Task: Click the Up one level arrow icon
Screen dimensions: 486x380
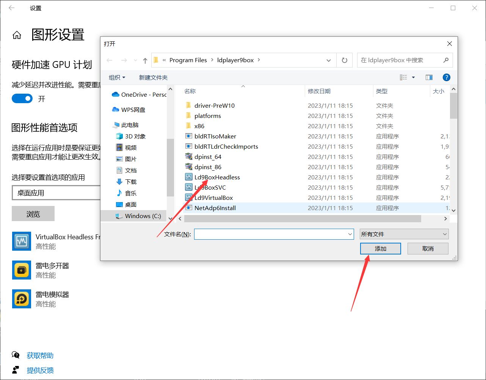Action: pyautogui.click(x=145, y=61)
